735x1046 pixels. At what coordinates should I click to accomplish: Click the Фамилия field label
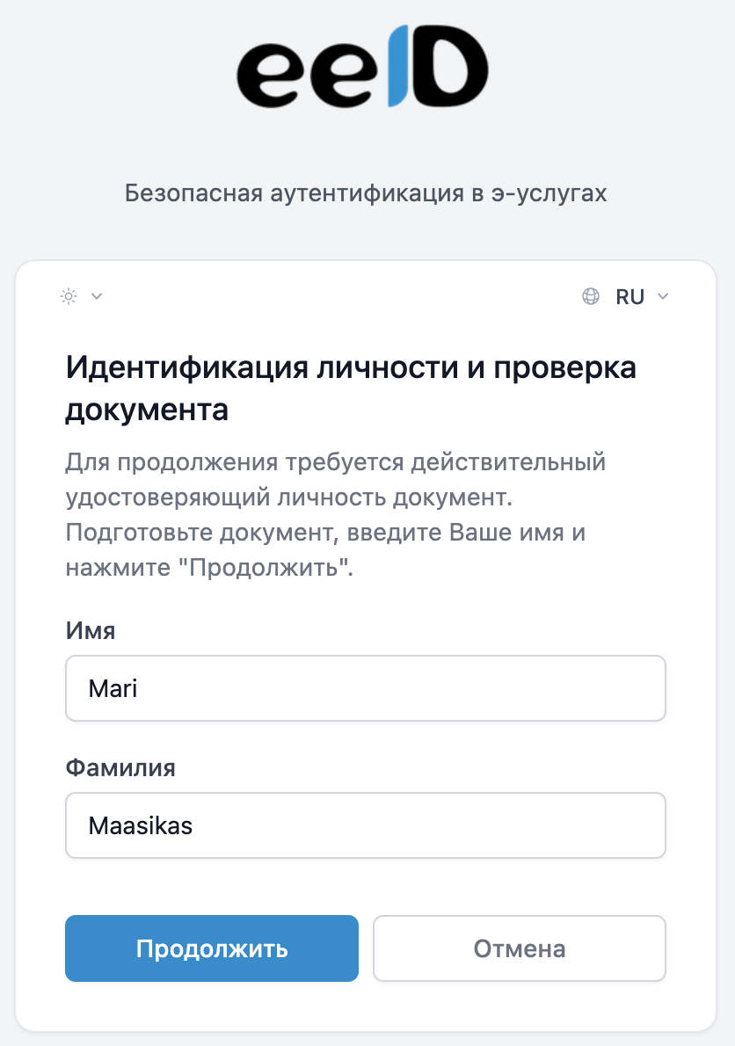click(x=120, y=767)
